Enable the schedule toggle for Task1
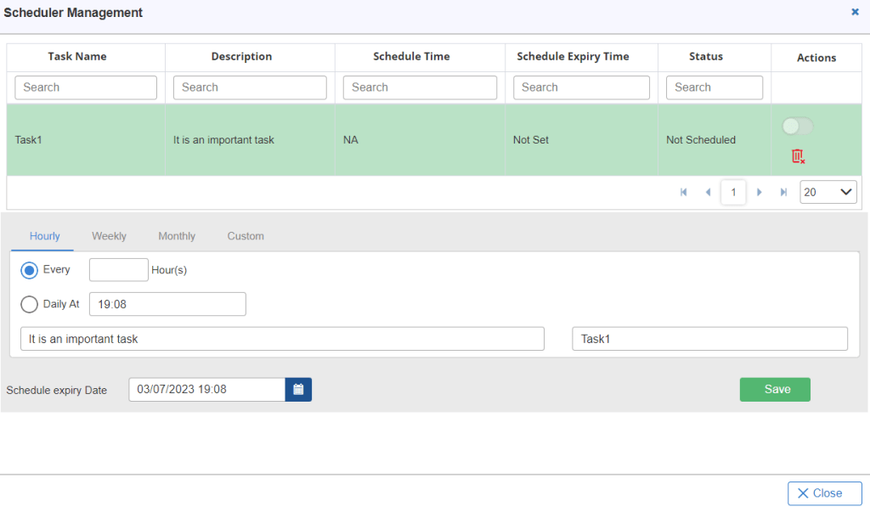The width and height of the screenshot is (870, 507). (797, 126)
